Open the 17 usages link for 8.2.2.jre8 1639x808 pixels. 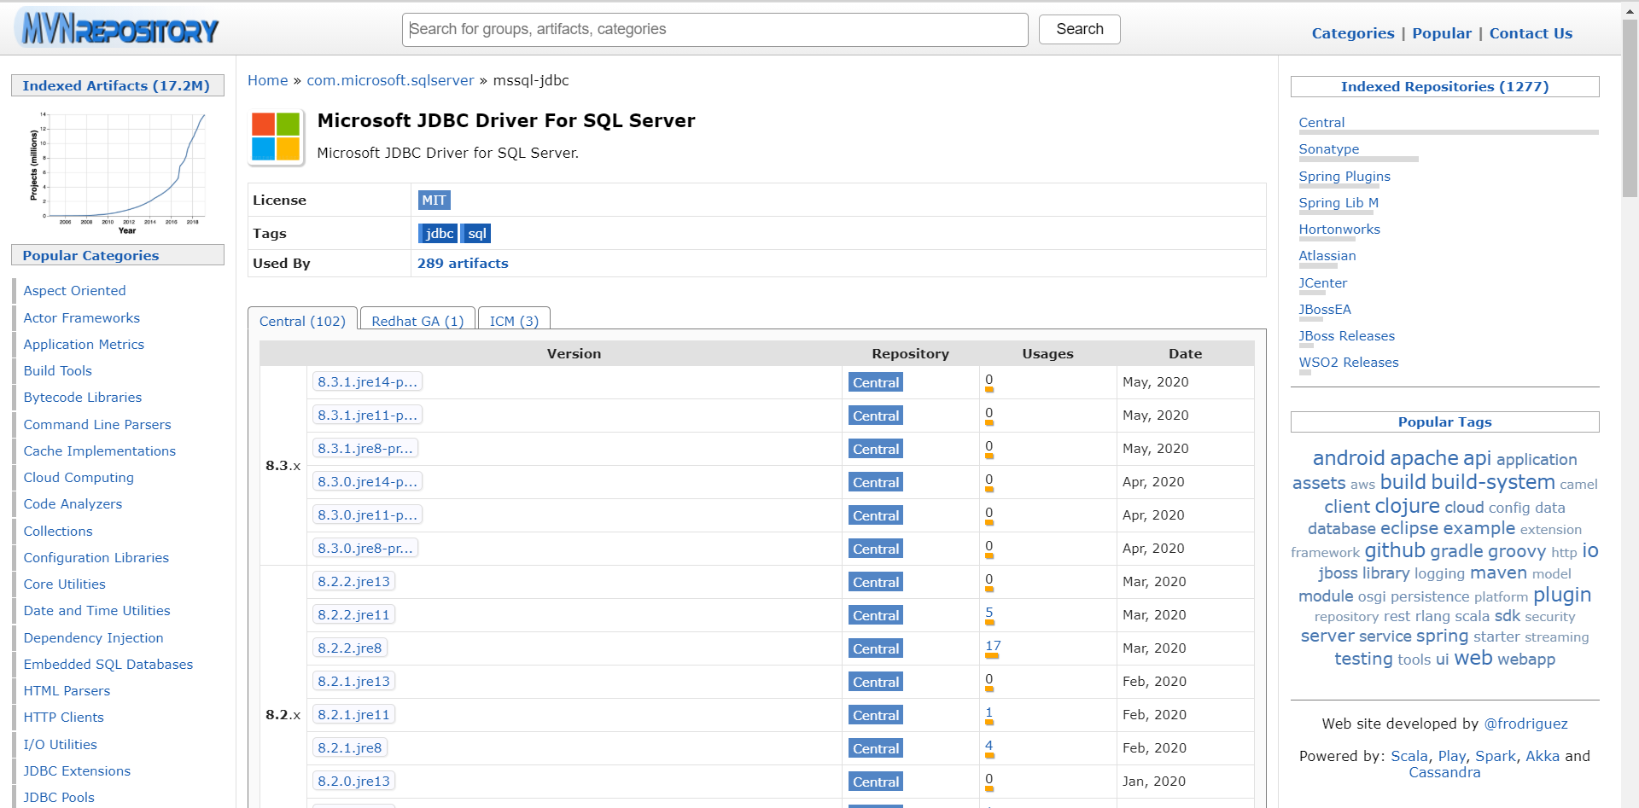(992, 646)
